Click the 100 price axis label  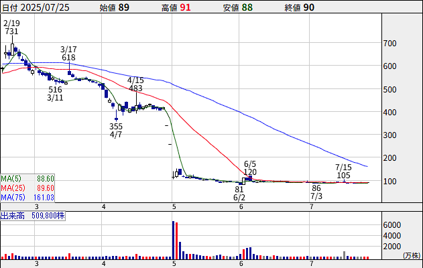(390, 181)
